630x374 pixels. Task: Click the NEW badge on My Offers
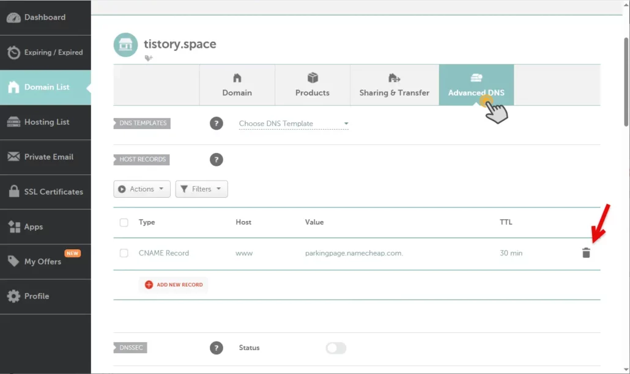(72, 253)
